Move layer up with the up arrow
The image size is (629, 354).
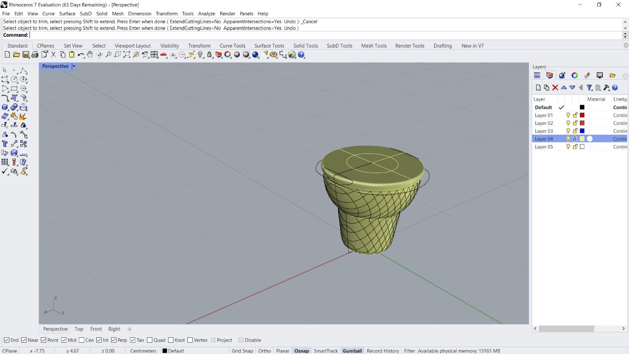(564, 88)
